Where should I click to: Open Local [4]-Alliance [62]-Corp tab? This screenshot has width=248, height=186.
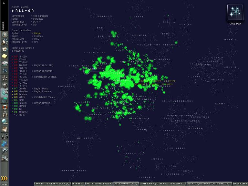coord(209,184)
